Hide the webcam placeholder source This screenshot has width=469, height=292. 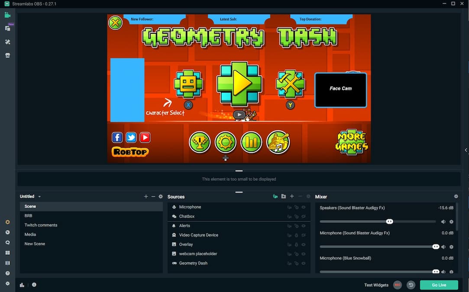[x=304, y=254]
